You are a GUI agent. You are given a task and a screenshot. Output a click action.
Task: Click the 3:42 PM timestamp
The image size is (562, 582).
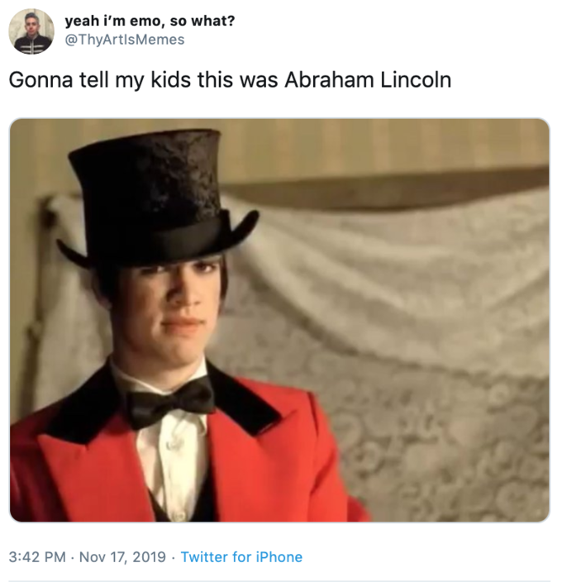pyautogui.click(x=37, y=556)
